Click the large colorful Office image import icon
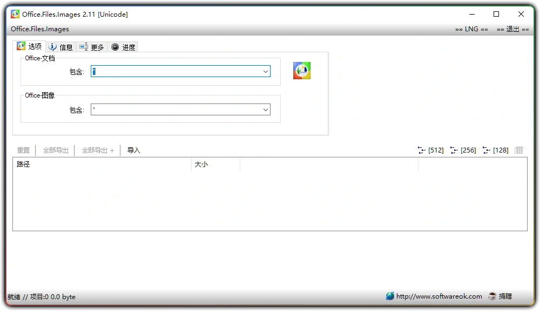 click(x=302, y=71)
